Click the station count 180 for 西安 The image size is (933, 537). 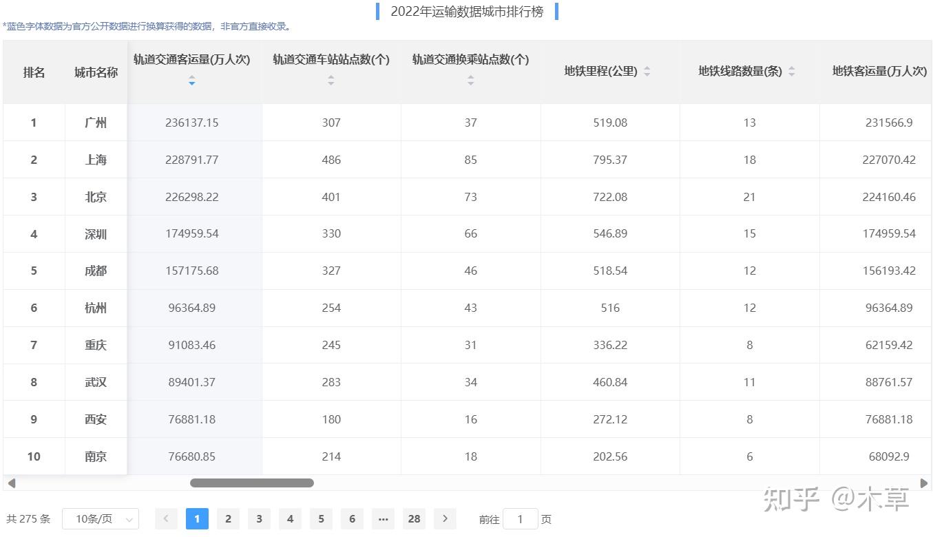coord(331,419)
